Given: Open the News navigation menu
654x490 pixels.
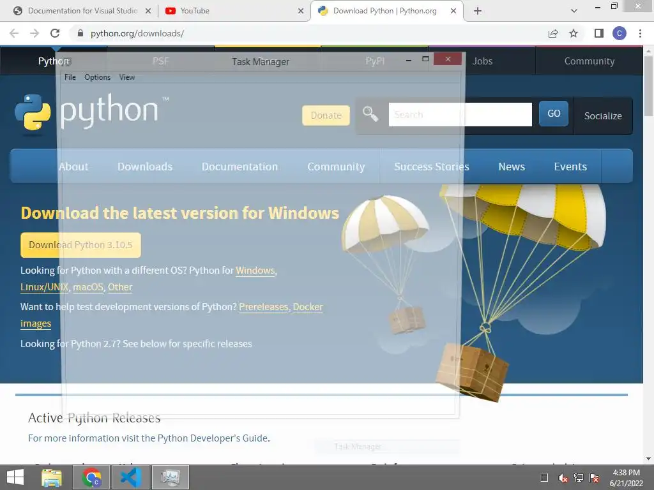Looking at the screenshot, I should tap(512, 167).
